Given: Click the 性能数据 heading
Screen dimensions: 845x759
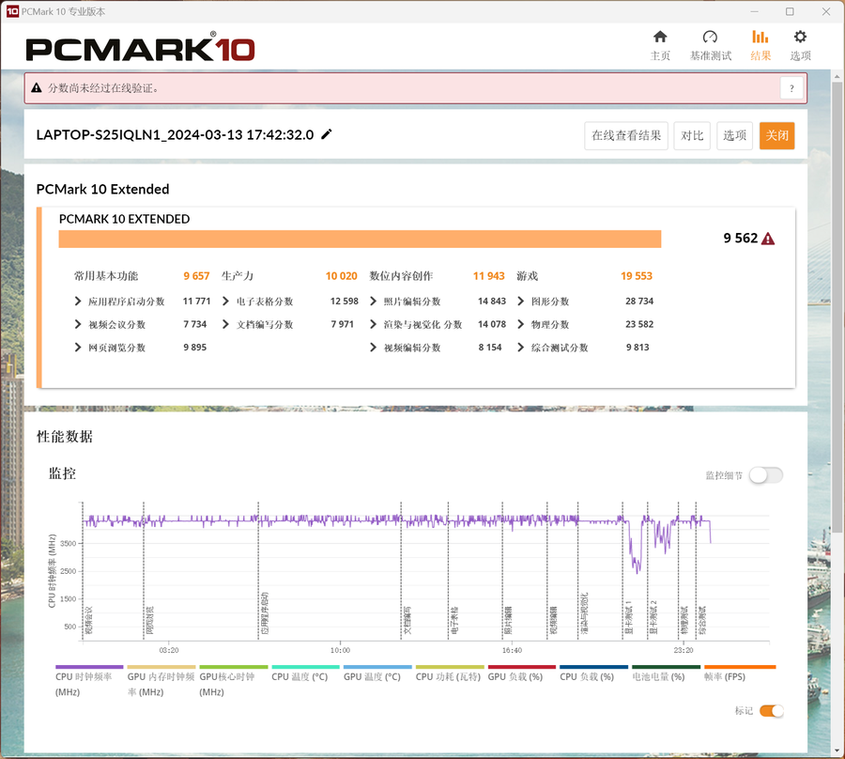Looking at the screenshot, I should coord(65,437).
